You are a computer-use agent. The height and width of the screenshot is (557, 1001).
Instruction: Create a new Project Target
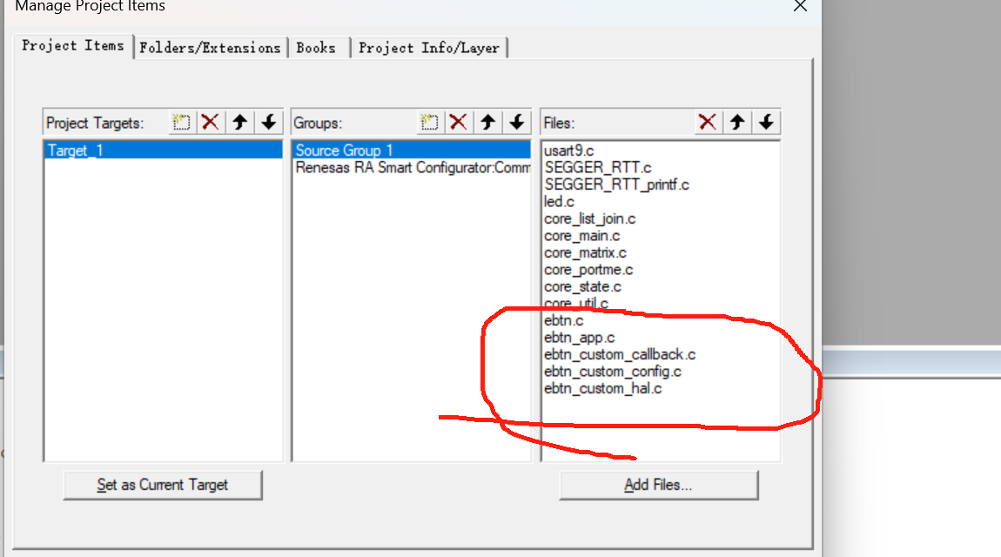pyautogui.click(x=181, y=123)
